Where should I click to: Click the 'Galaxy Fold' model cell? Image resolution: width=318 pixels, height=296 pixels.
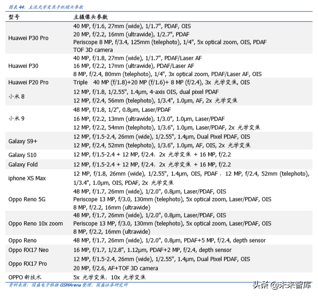23,164
